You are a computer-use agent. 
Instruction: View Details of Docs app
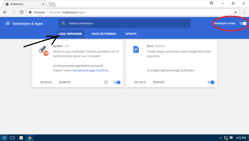[140, 82]
